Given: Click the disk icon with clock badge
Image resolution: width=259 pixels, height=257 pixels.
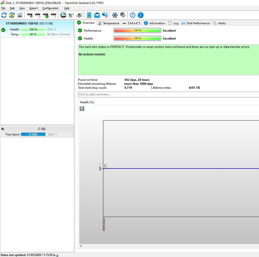Looking at the screenshot, I should [x=38, y=15].
